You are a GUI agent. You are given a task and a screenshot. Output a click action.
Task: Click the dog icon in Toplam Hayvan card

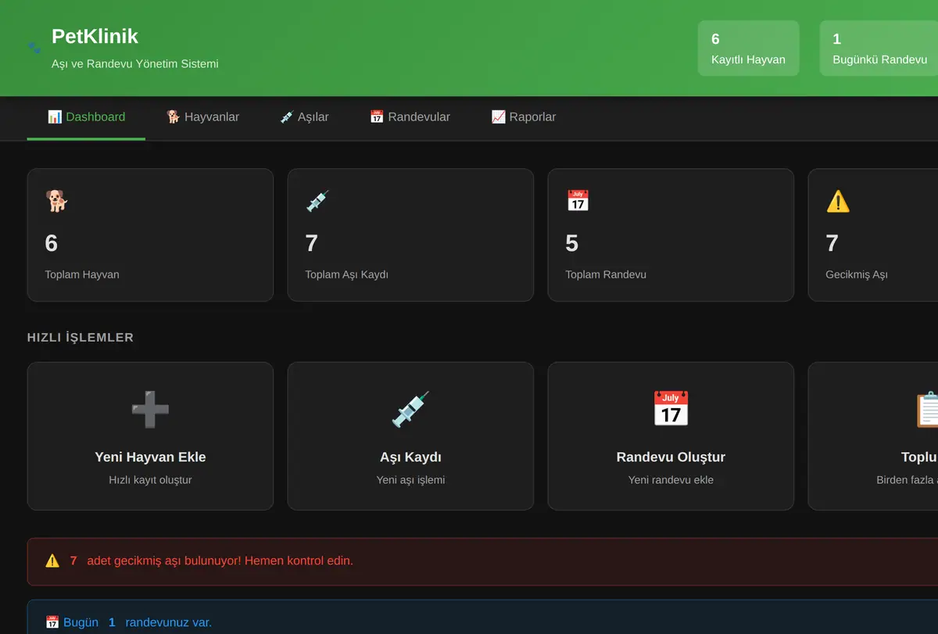pyautogui.click(x=57, y=201)
